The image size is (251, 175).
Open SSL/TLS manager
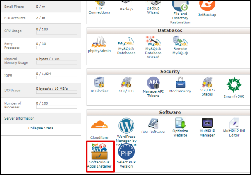coord(126,85)
